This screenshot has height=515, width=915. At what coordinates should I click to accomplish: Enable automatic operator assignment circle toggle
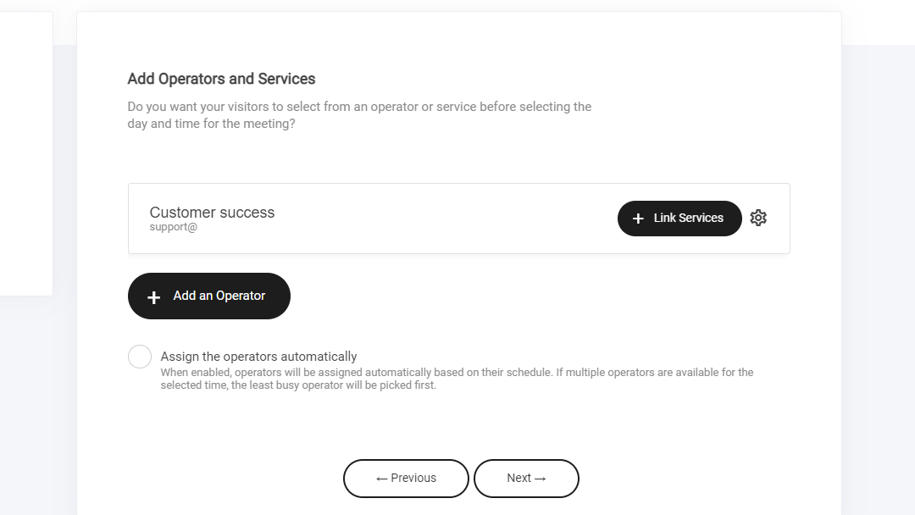pyautogui.click(x=140, y=357)
